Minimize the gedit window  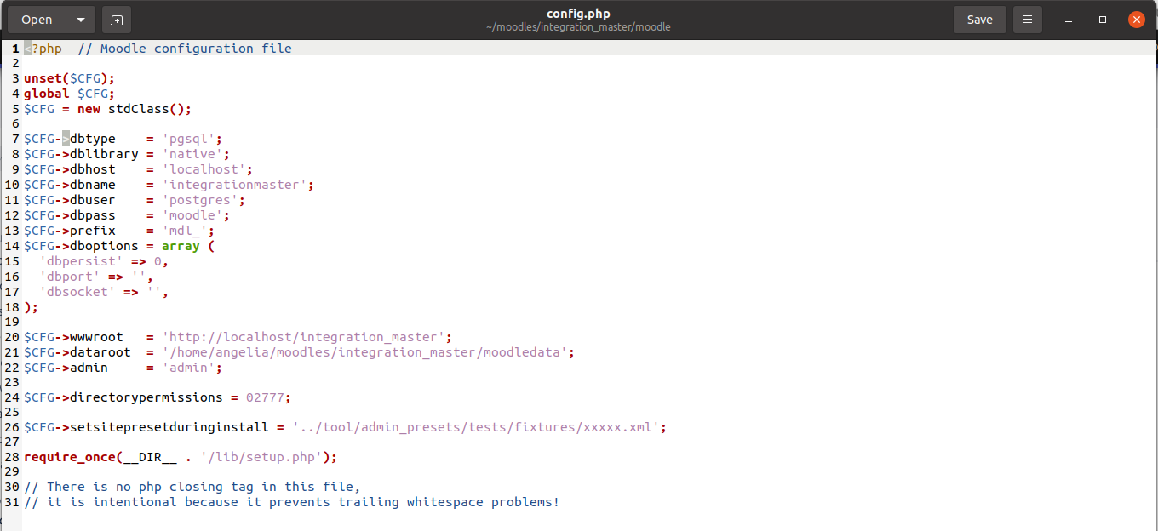1069,20
